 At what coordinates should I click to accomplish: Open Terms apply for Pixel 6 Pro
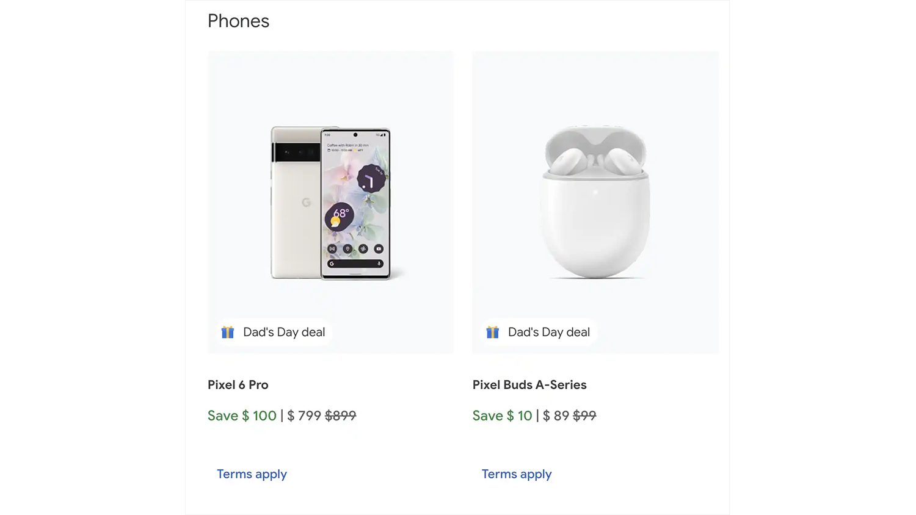(x=252, y=474)
